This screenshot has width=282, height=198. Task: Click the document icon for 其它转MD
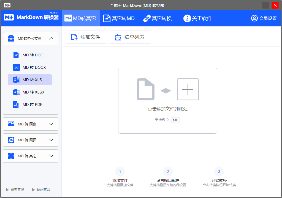click(107, 18)
